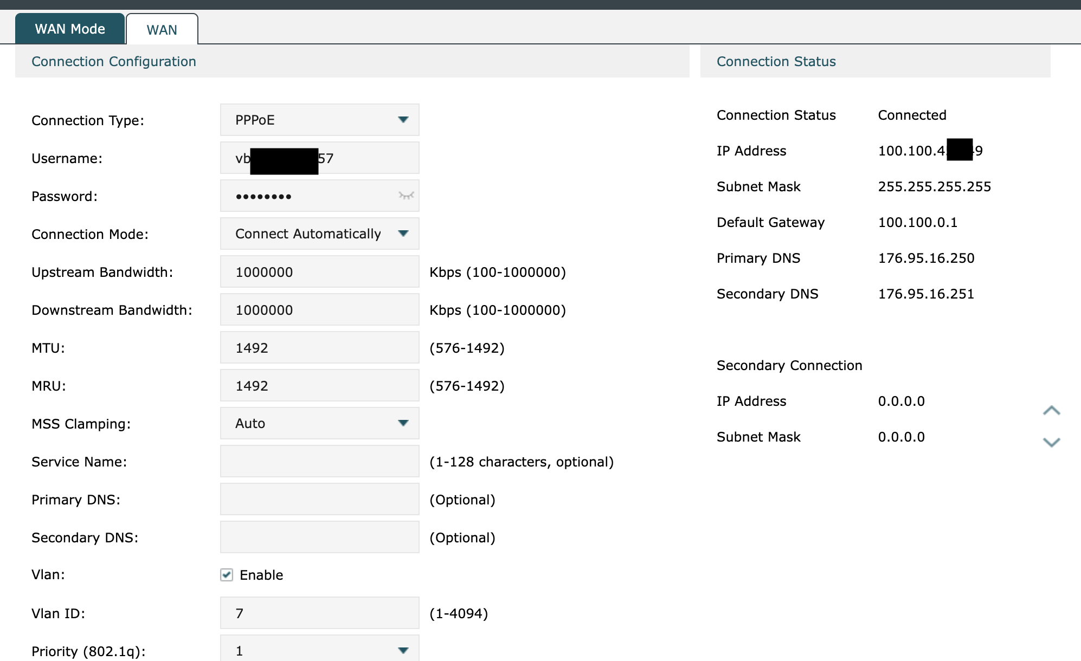Image resolution: width=1081 pixels, height=661 pixels.
Task: Expand the Connection Mode dropdown
Action: [319, 234]
